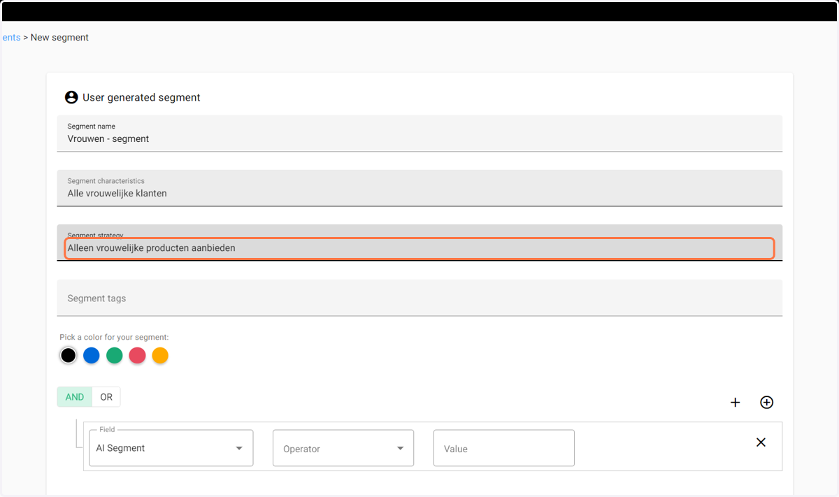Pick the orange segment color
This screenshot has width=839, height=497.
160,355
